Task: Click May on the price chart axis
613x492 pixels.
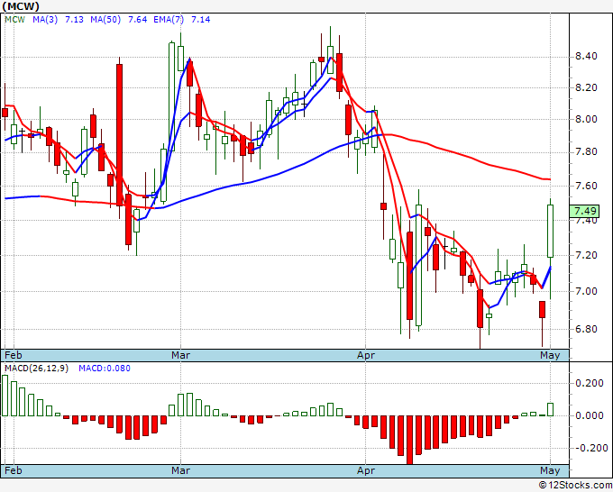Action: click(x=550, y=355)
